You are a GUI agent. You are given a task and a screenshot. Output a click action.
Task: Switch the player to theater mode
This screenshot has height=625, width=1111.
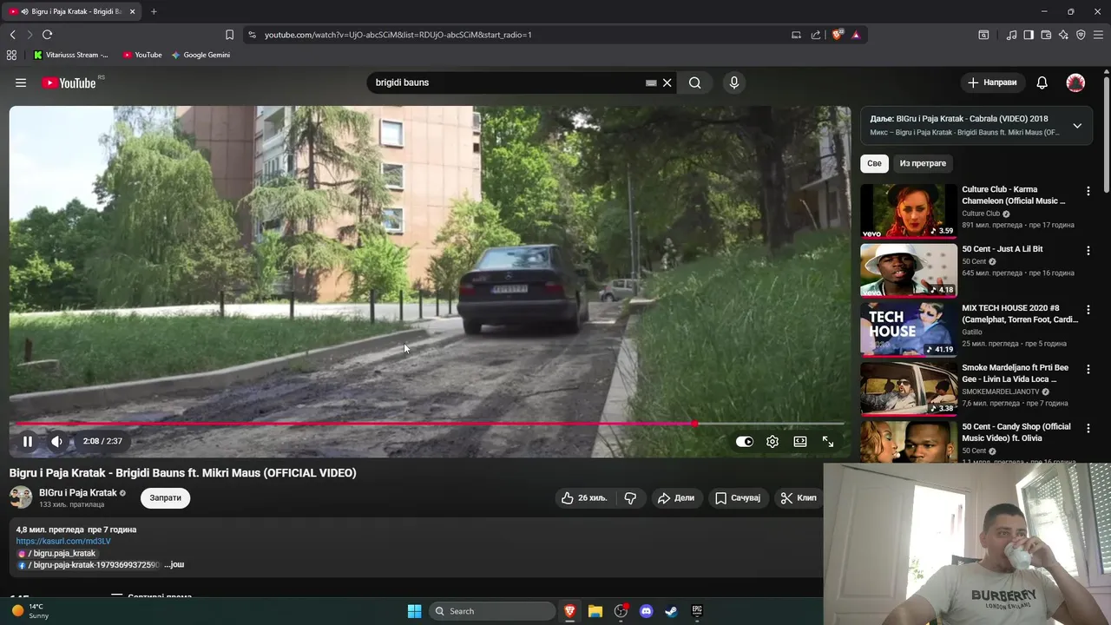(800, 441)
